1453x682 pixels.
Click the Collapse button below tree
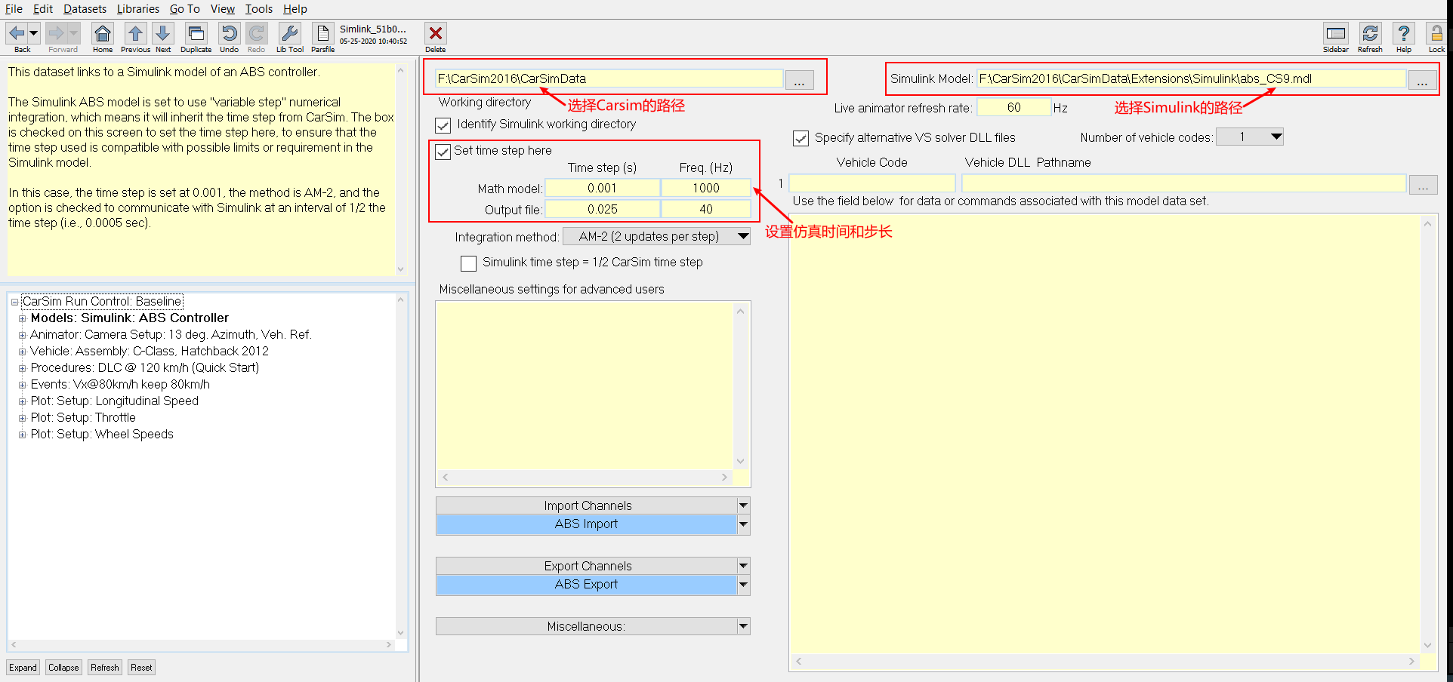[x=63, y=668]
